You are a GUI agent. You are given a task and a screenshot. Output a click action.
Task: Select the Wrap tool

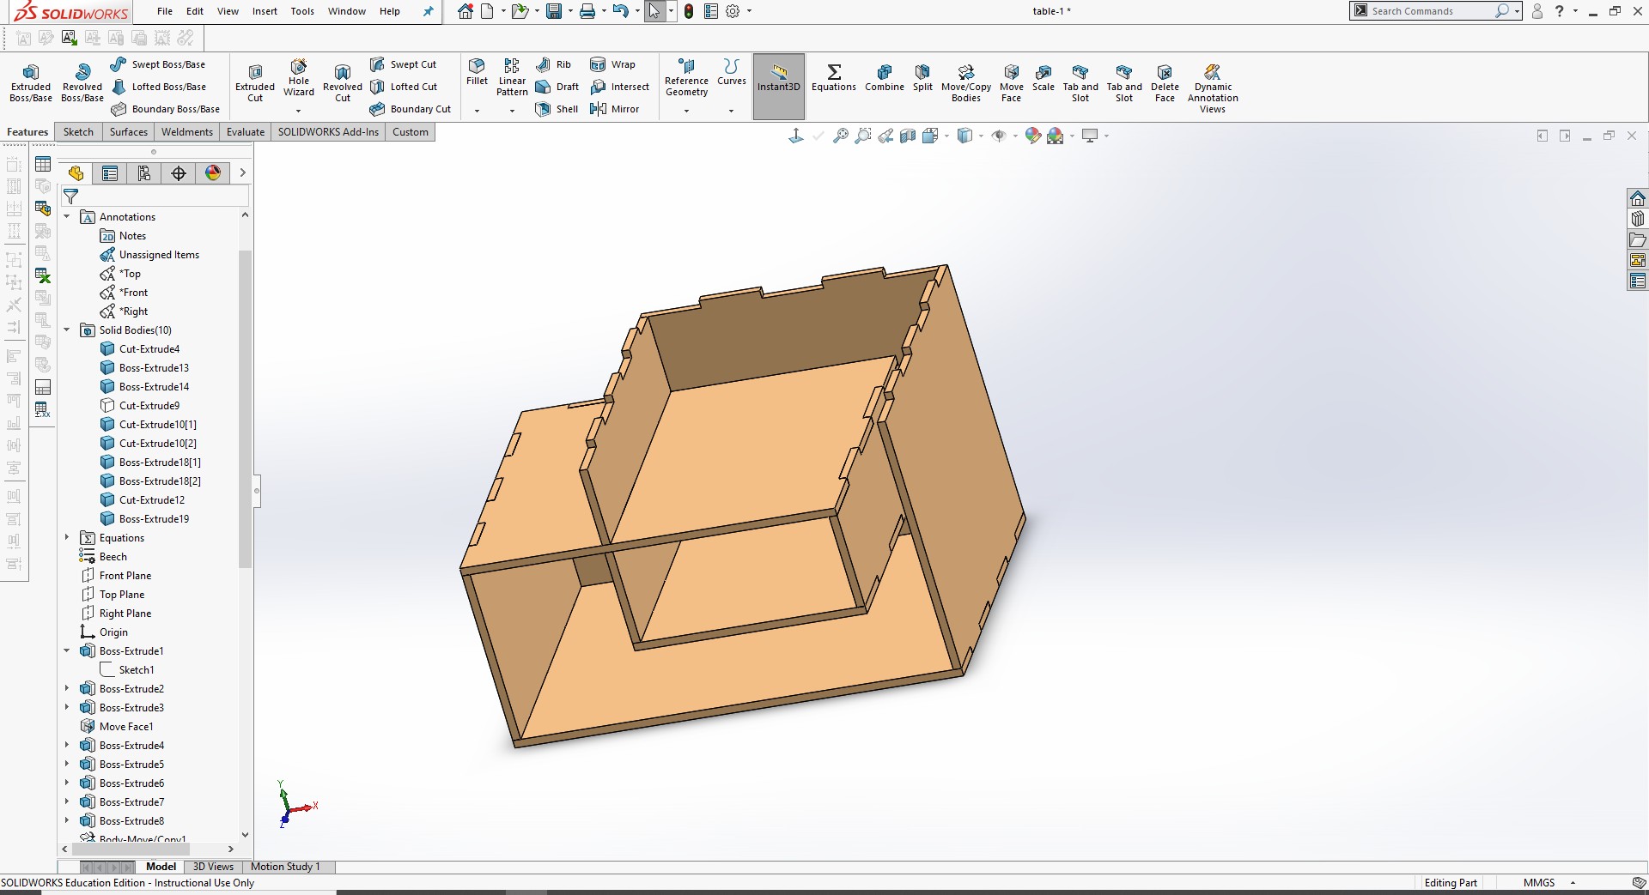(x=613, y=64)
